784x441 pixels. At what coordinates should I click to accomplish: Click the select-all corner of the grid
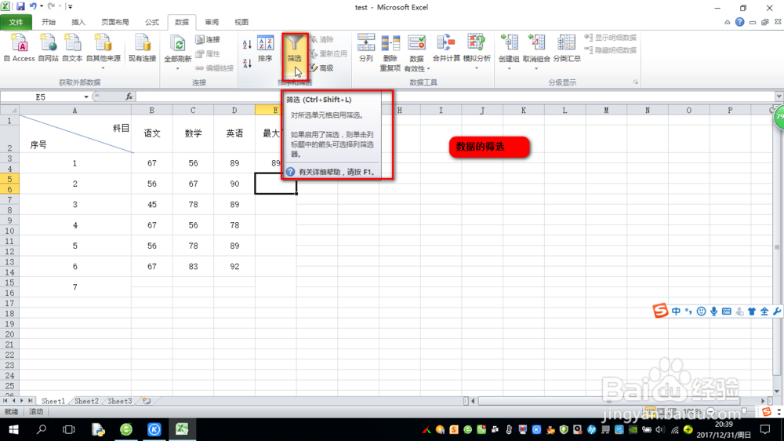(x=9, y=110)
